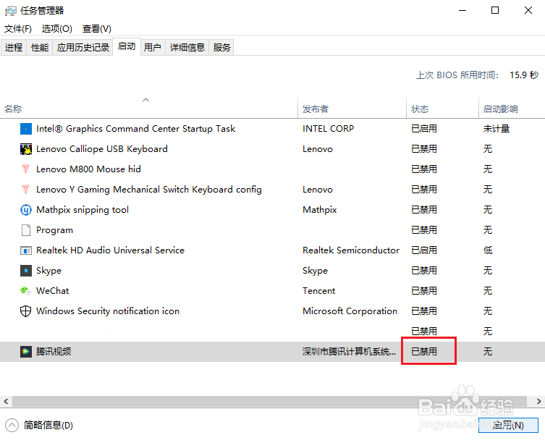
Task: Select the Skype startup entry name
Action: (x=48, y=271)
